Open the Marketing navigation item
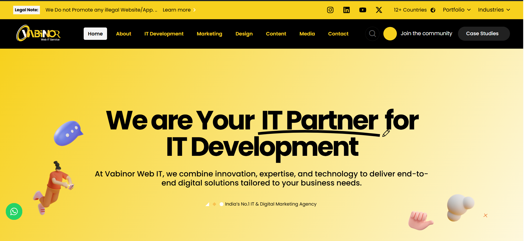Image resolution: width=524 pixels, height=241 pixels. click(209, 34)
